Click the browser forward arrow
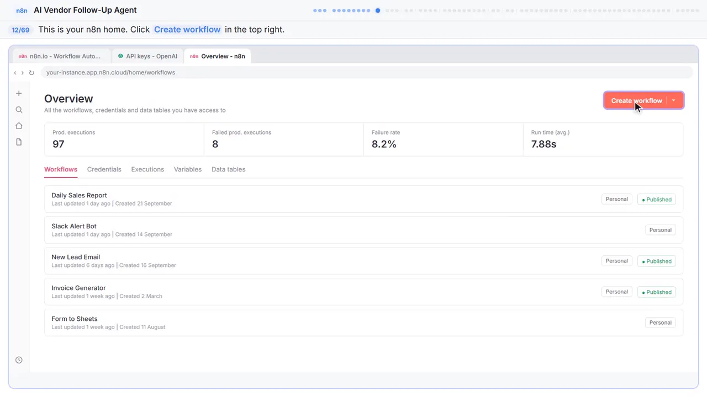 [23, 73]
